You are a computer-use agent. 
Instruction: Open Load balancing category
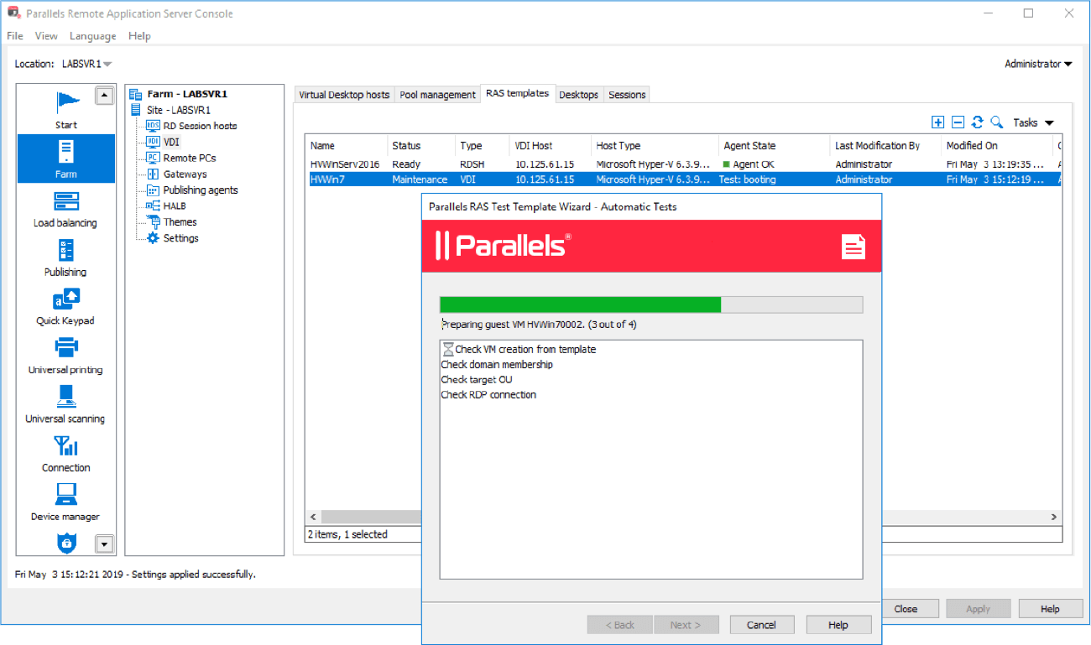tap(65, 208)
